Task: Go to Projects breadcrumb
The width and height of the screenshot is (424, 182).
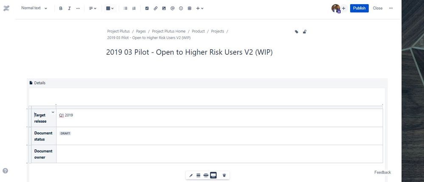Action: (x=217, y=31)
